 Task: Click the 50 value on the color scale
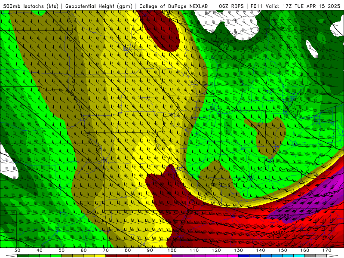click(x=61, y=250)
